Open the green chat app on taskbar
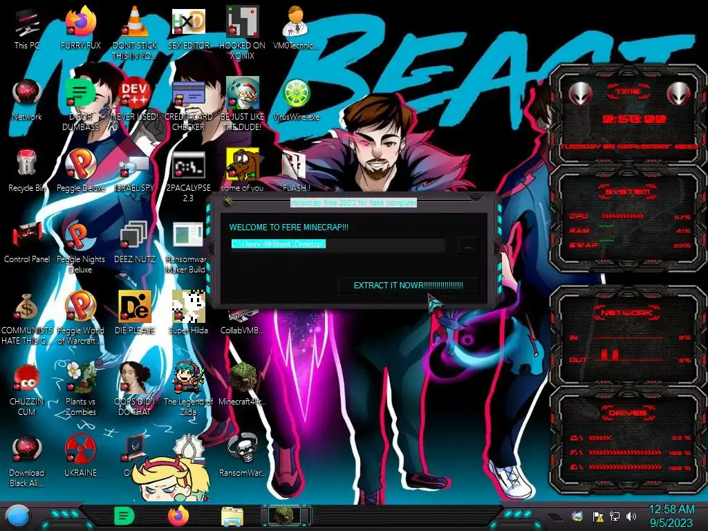This screenshot has width=708, height=531. (124, 516)
